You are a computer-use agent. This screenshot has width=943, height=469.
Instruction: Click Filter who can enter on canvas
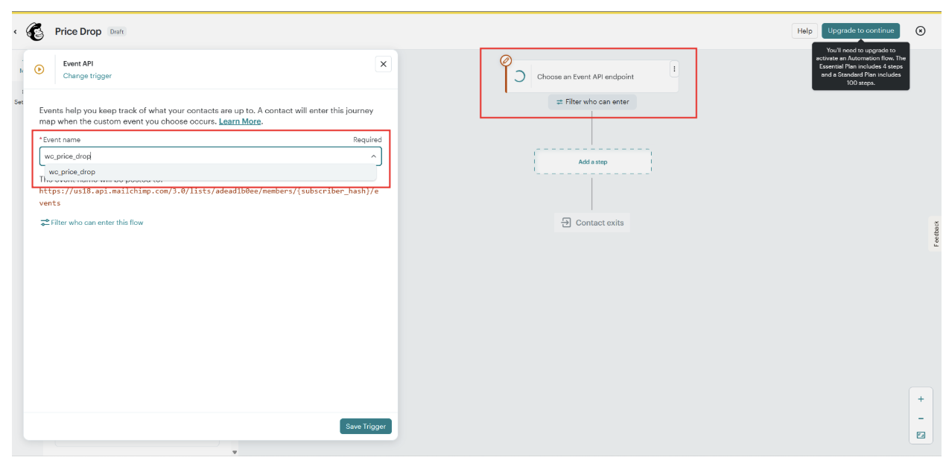[592, 102]
